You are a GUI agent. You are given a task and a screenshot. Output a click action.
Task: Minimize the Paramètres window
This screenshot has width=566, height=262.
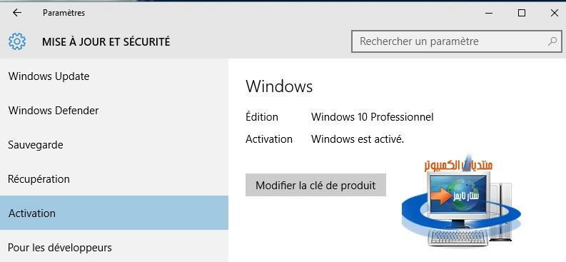click(x=489, y=13)
